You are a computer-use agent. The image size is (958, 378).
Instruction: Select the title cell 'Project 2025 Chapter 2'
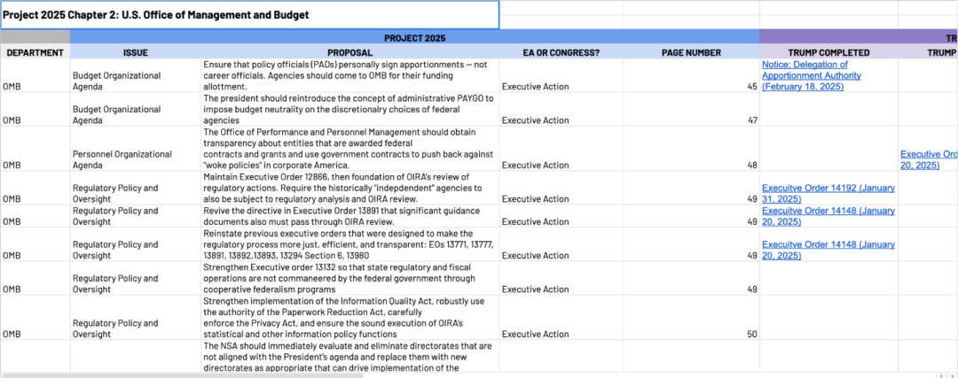pos(249,15)
